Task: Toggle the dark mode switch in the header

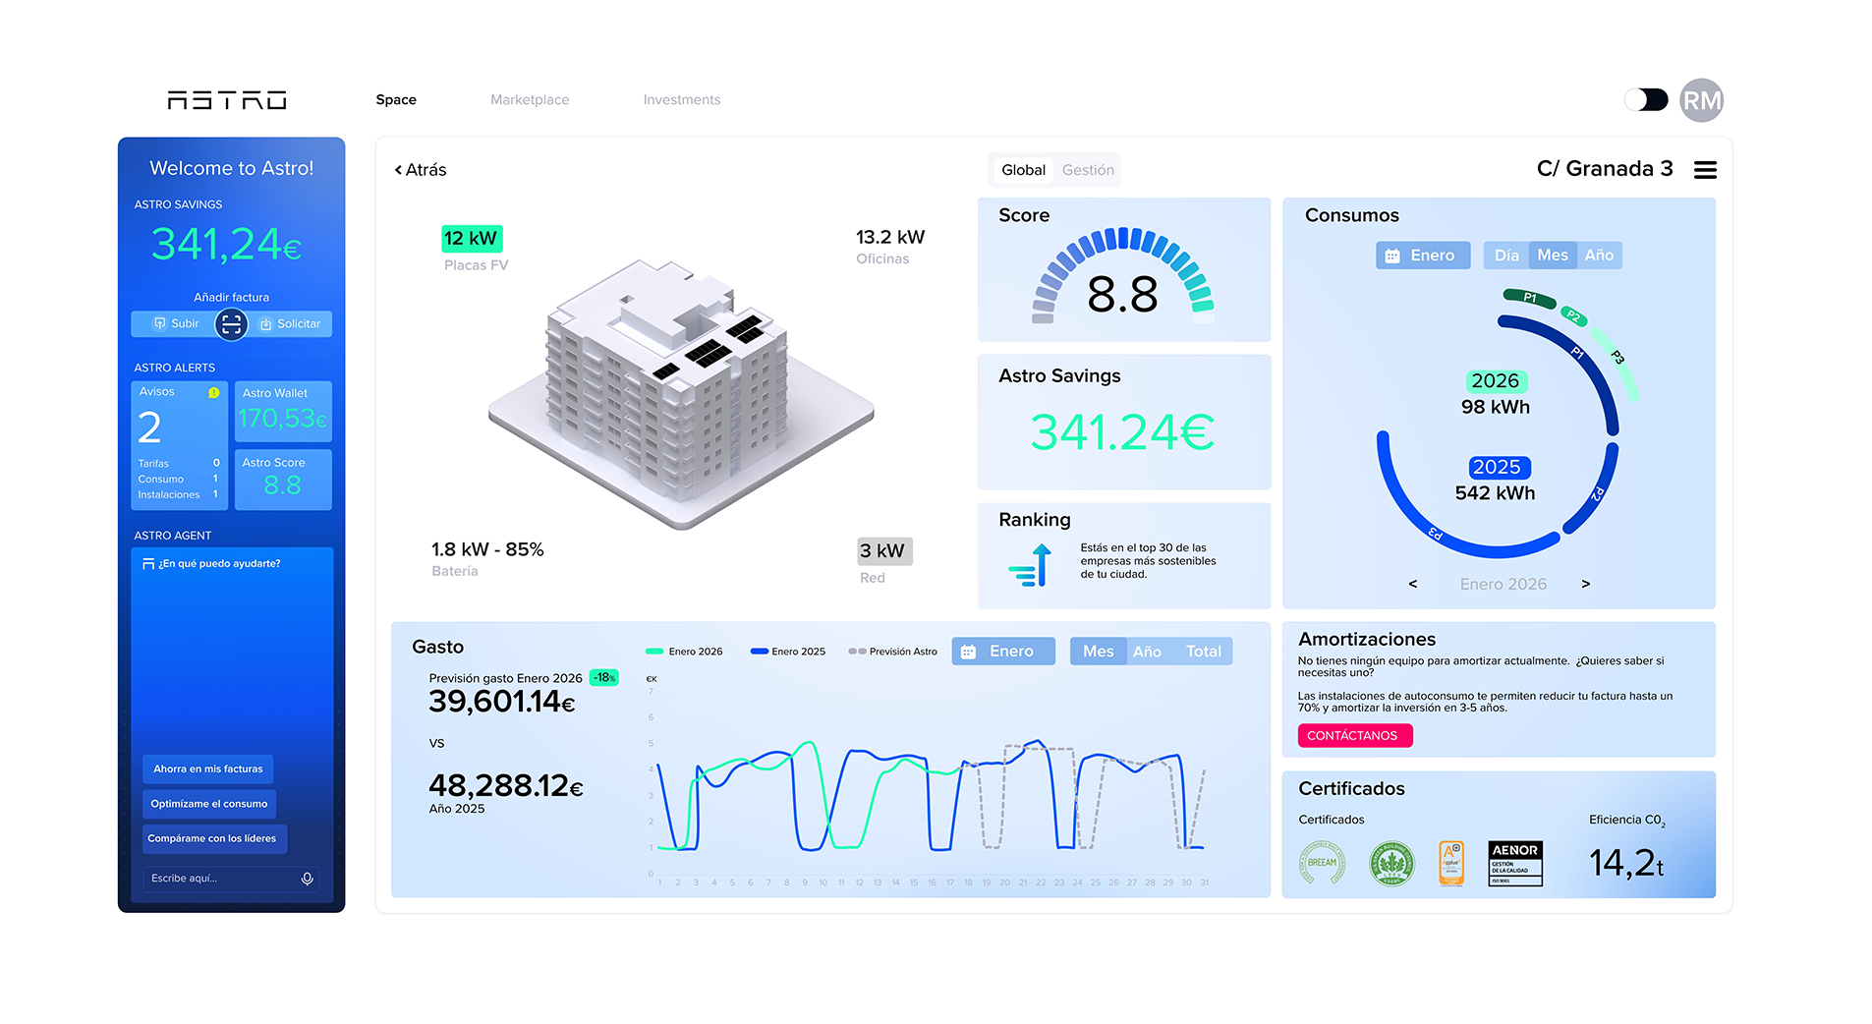Action: (1646, 100)
